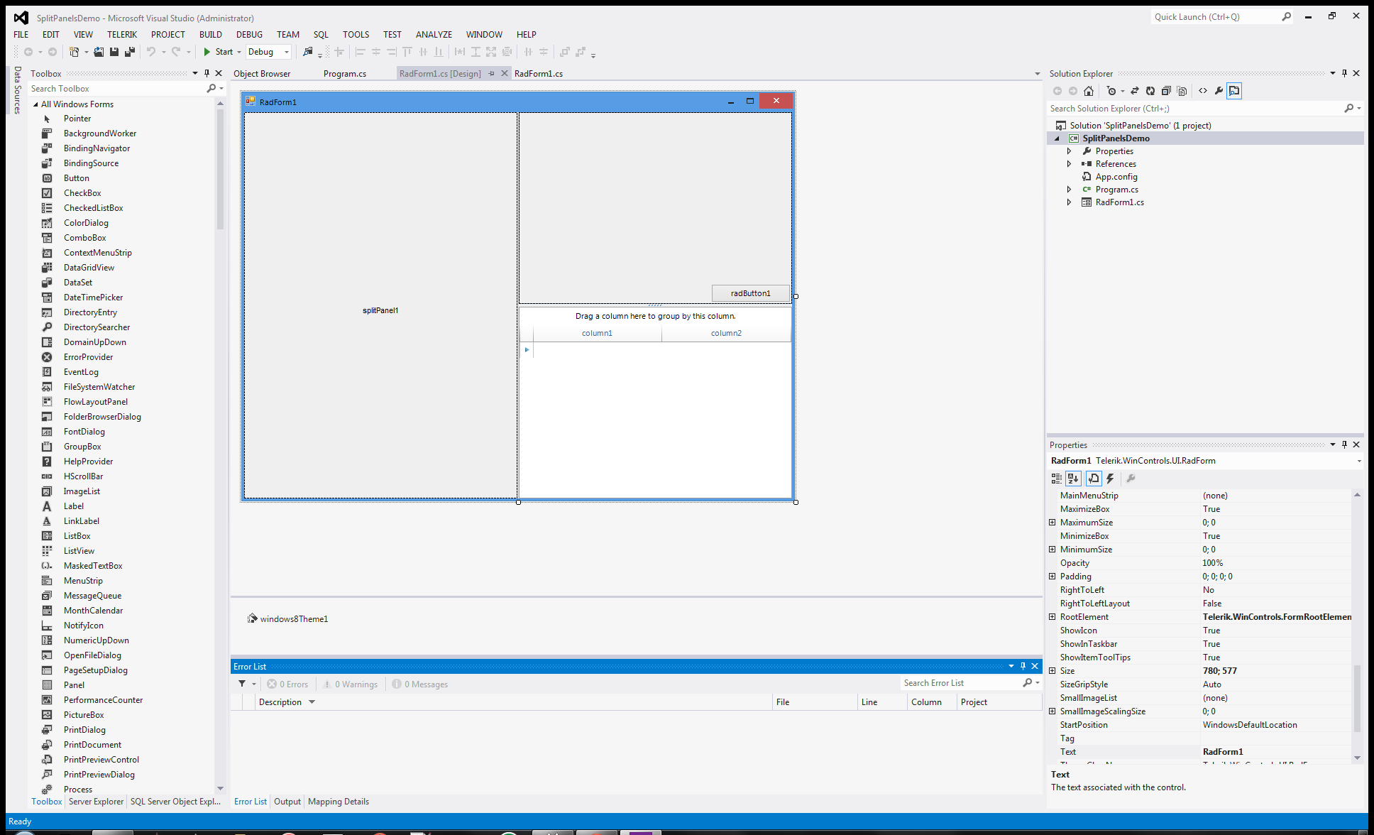Image resolution: width=1374 pixels, height=835 pixels.
Task: Toggle auto-hide pin on Solution Explorer
Action: 1344,73
